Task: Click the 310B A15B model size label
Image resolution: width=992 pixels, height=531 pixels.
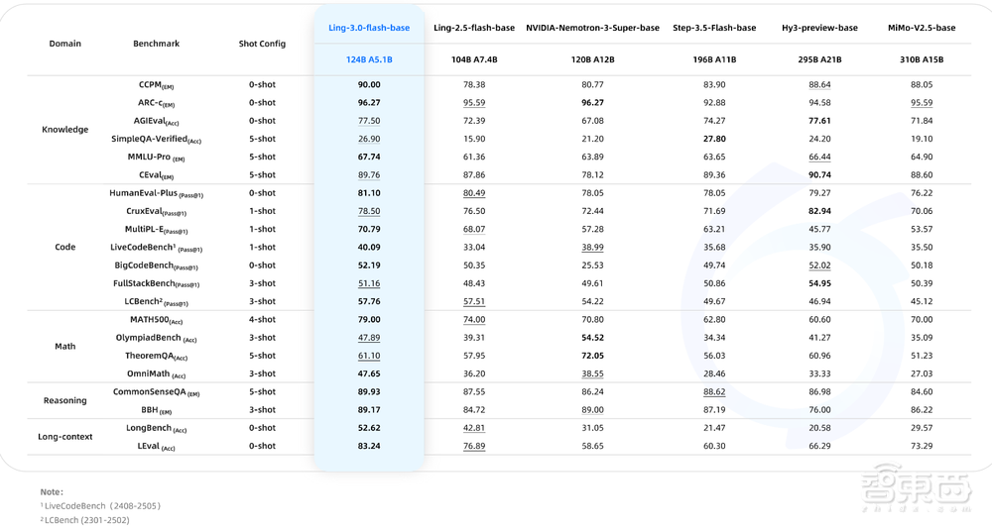Action: click(x=922, y=59)
